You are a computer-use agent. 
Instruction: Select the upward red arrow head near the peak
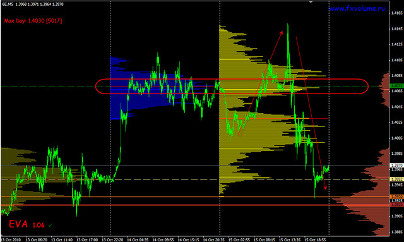coord(282,32)
